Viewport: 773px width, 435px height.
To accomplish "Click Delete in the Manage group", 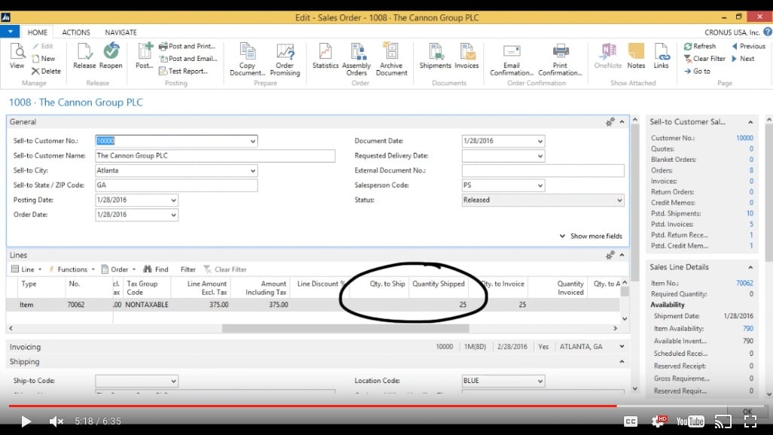I will coord(46,71).
